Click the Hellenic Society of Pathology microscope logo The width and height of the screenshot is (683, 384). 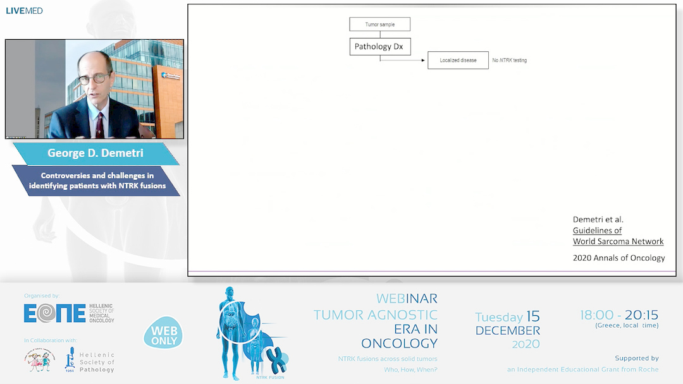[70, 359]
